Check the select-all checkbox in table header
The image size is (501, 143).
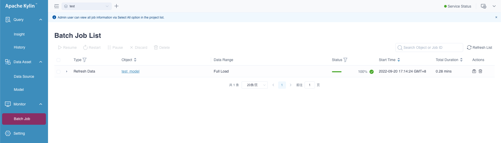click(58, 60)
